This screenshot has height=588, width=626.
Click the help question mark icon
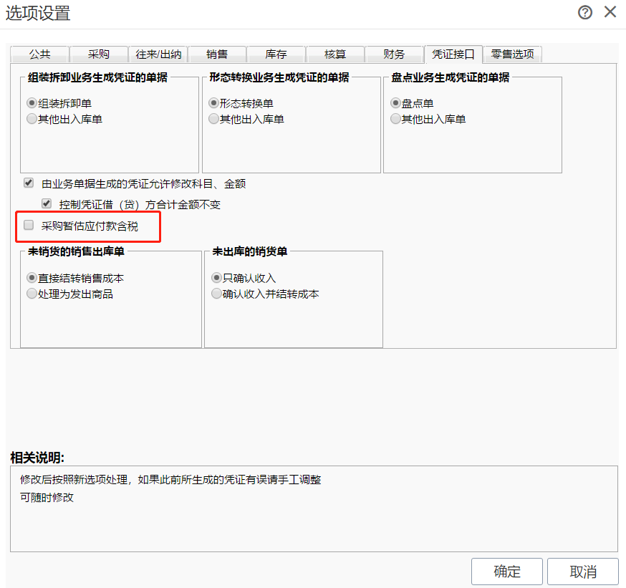[585, 12]
